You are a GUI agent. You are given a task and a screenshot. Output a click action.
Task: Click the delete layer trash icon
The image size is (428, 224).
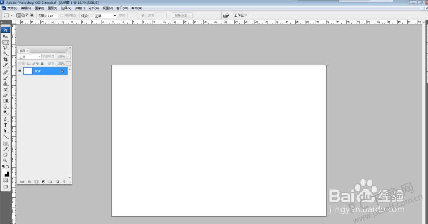[64, 182]
